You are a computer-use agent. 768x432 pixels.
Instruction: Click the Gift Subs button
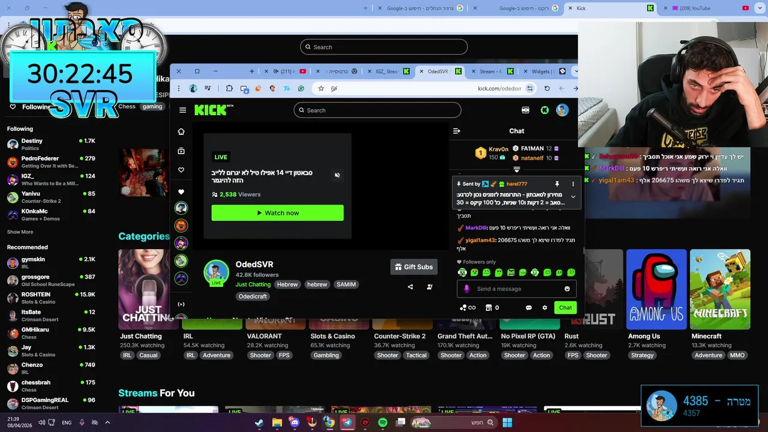tap(414, 267)
